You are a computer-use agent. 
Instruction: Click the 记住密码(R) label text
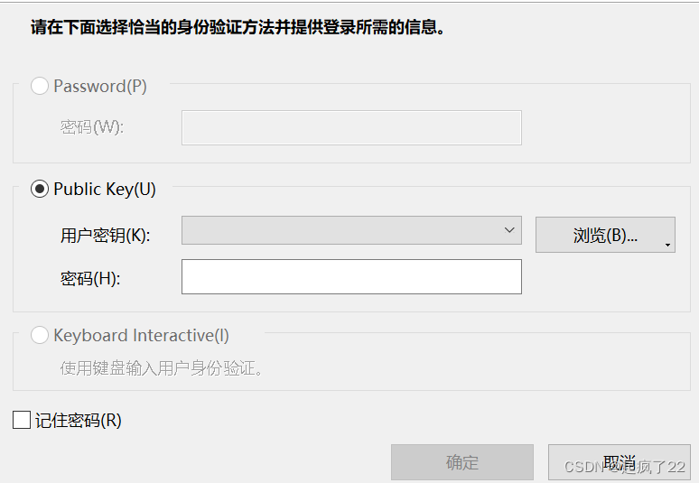(78, 420)
